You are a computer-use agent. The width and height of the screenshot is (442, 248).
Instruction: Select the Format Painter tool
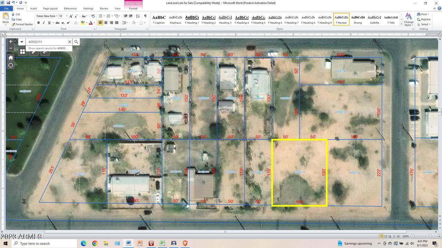(22, 24)
